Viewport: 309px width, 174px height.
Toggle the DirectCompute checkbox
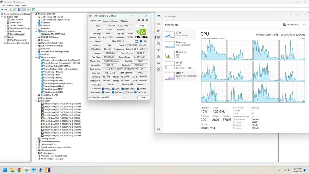123,89
